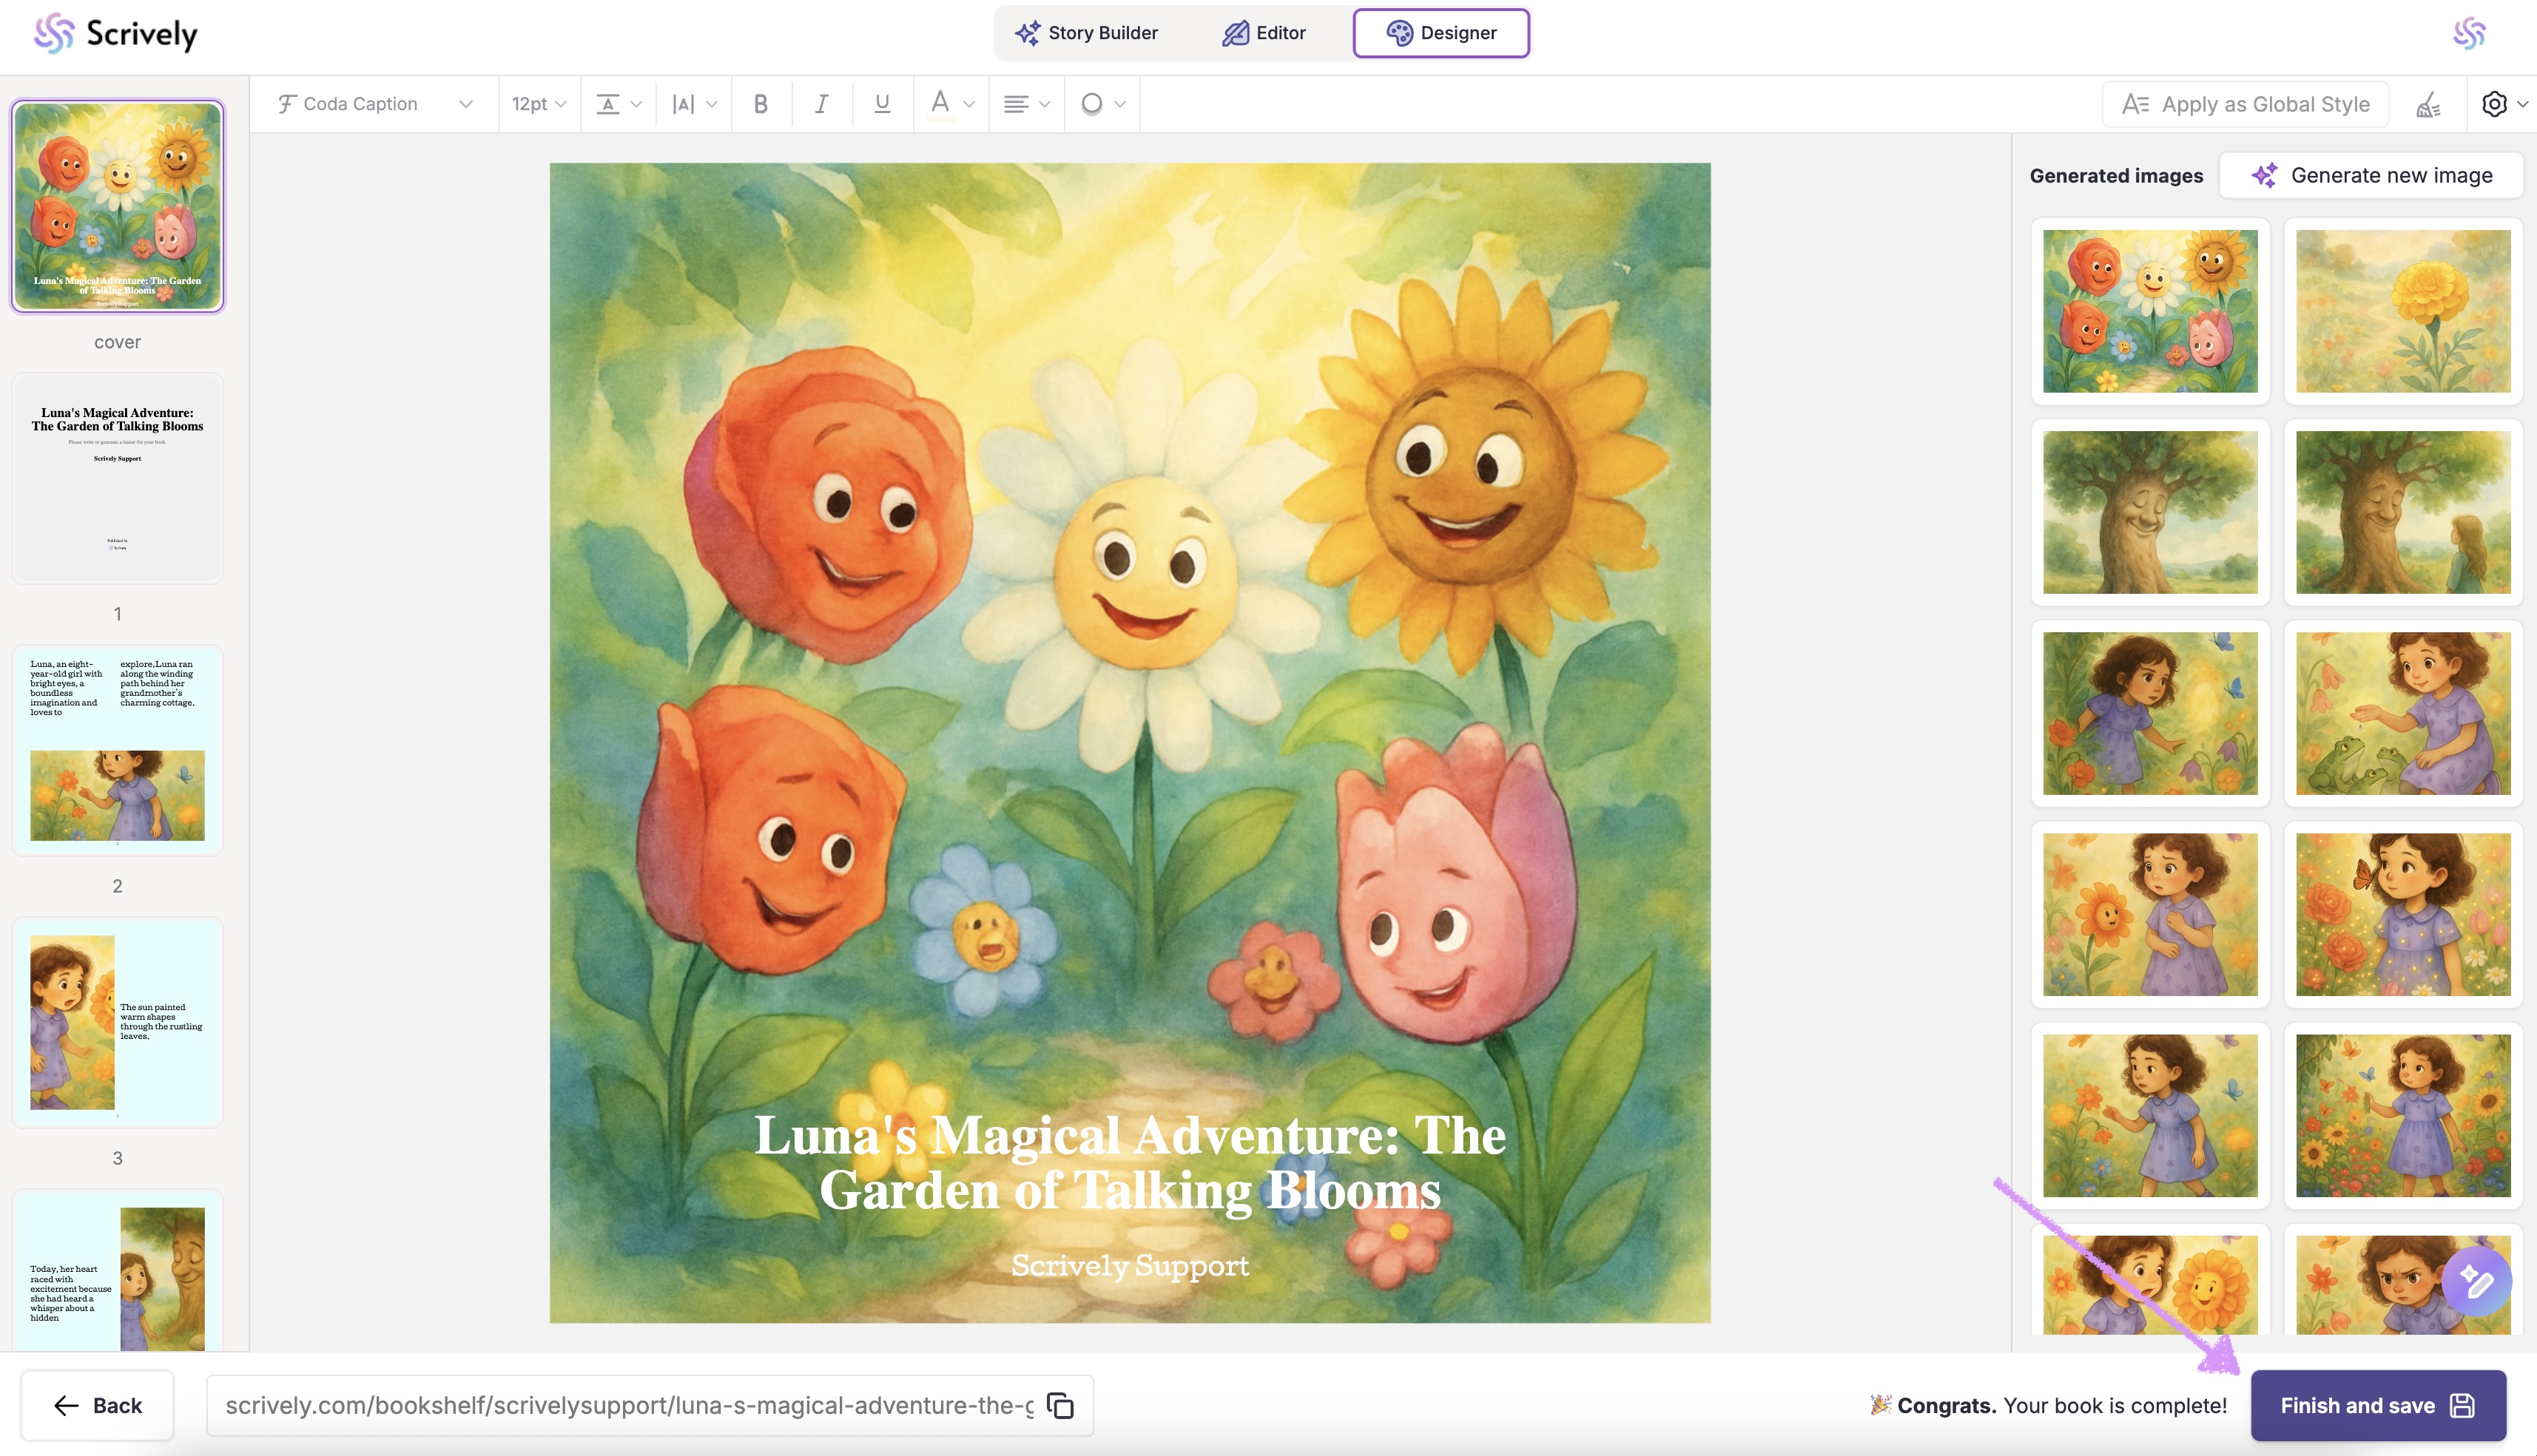The height and width of the screenshot is (1456, 2537).
Task: Click the line height icon
Action: [608, 104]
